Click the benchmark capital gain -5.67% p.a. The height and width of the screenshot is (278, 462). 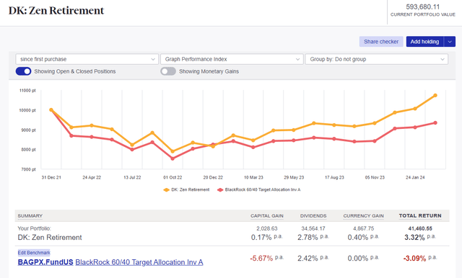tap(266, 259)
